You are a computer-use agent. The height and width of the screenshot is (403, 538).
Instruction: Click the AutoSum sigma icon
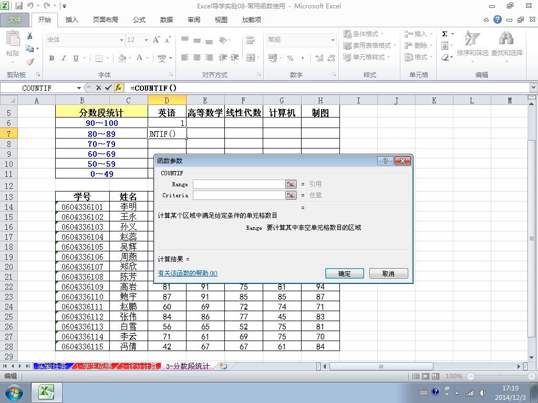[x=444, y=34]
